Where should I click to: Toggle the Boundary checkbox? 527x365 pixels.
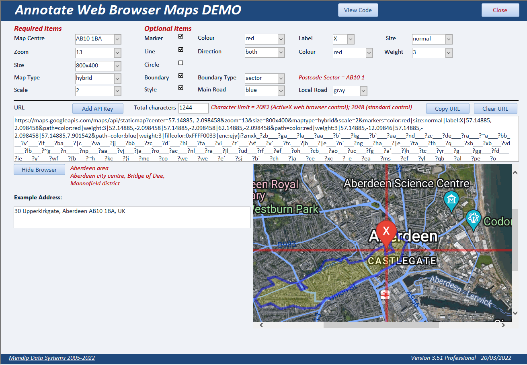181,75
